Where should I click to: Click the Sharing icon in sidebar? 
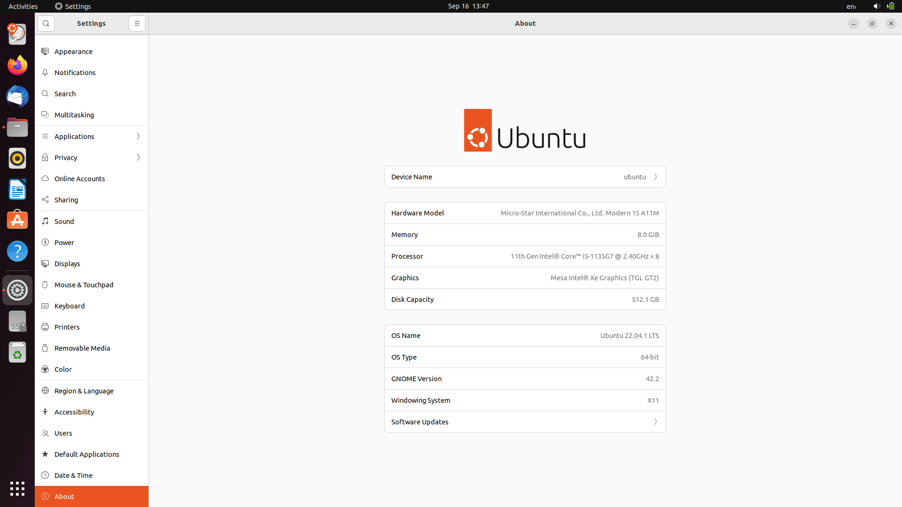tap(45, 200)
